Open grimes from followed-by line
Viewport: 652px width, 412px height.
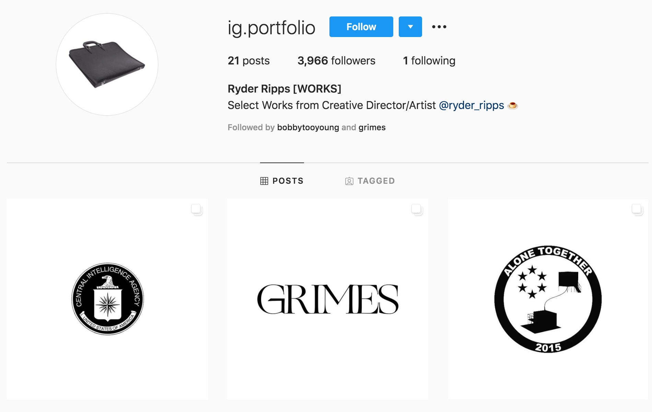tap(372, 128)
